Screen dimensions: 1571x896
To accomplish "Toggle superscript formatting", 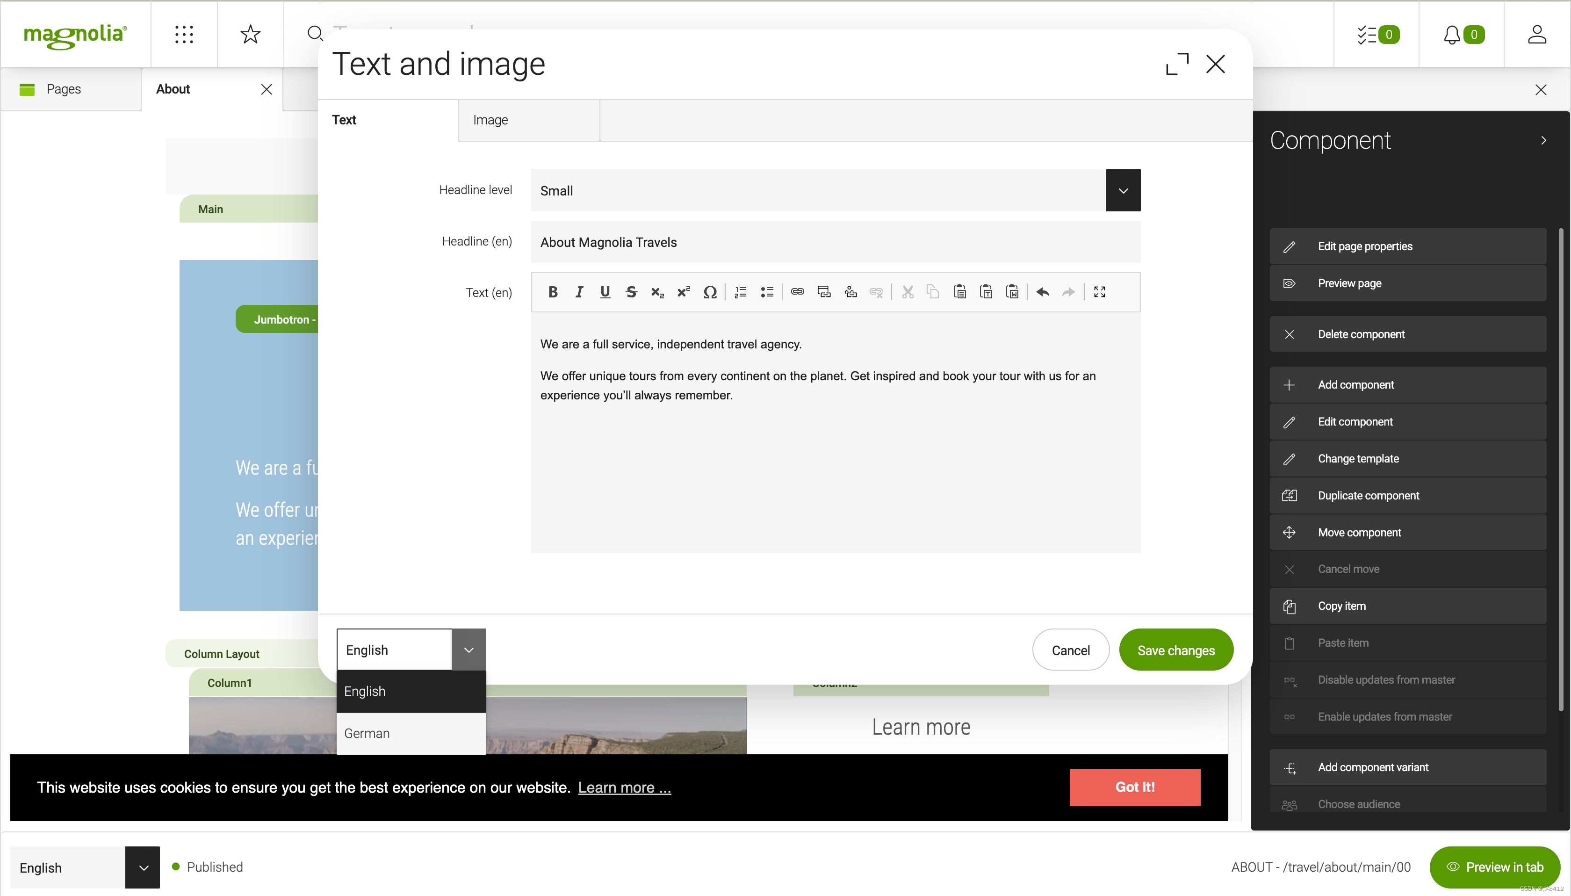I will pos(684,292).
